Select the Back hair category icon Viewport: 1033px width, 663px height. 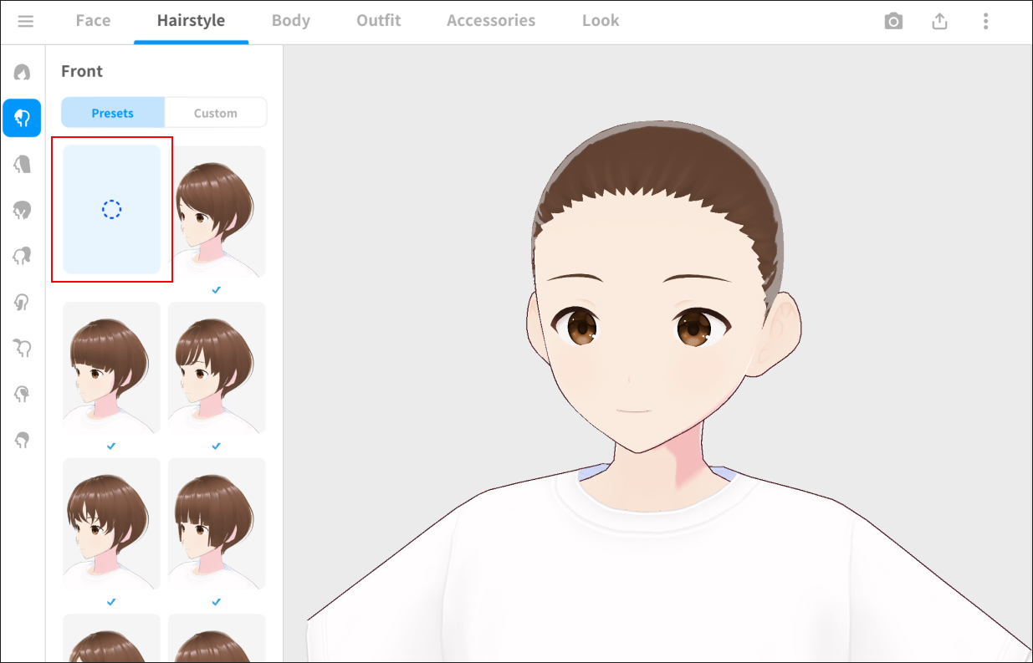coord(22,164)
